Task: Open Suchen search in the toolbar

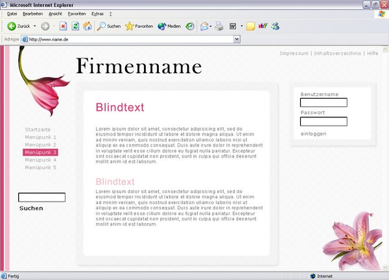Action: (109, 26)
